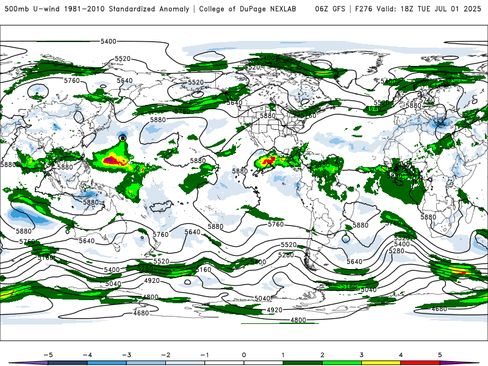
Task: Click the 'F276' forecast hour text
Action: (x=363, y=9)
